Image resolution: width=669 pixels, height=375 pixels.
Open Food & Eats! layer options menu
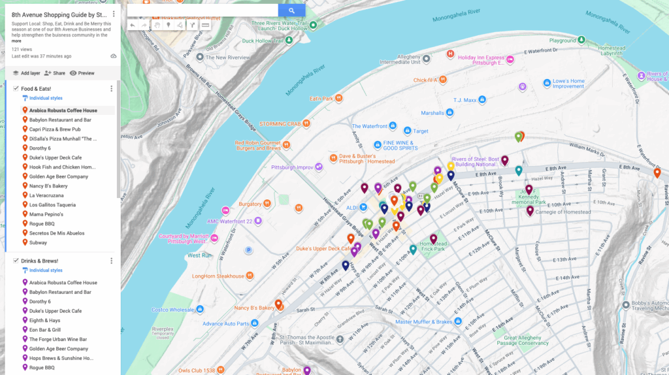(x=111, y=89)
